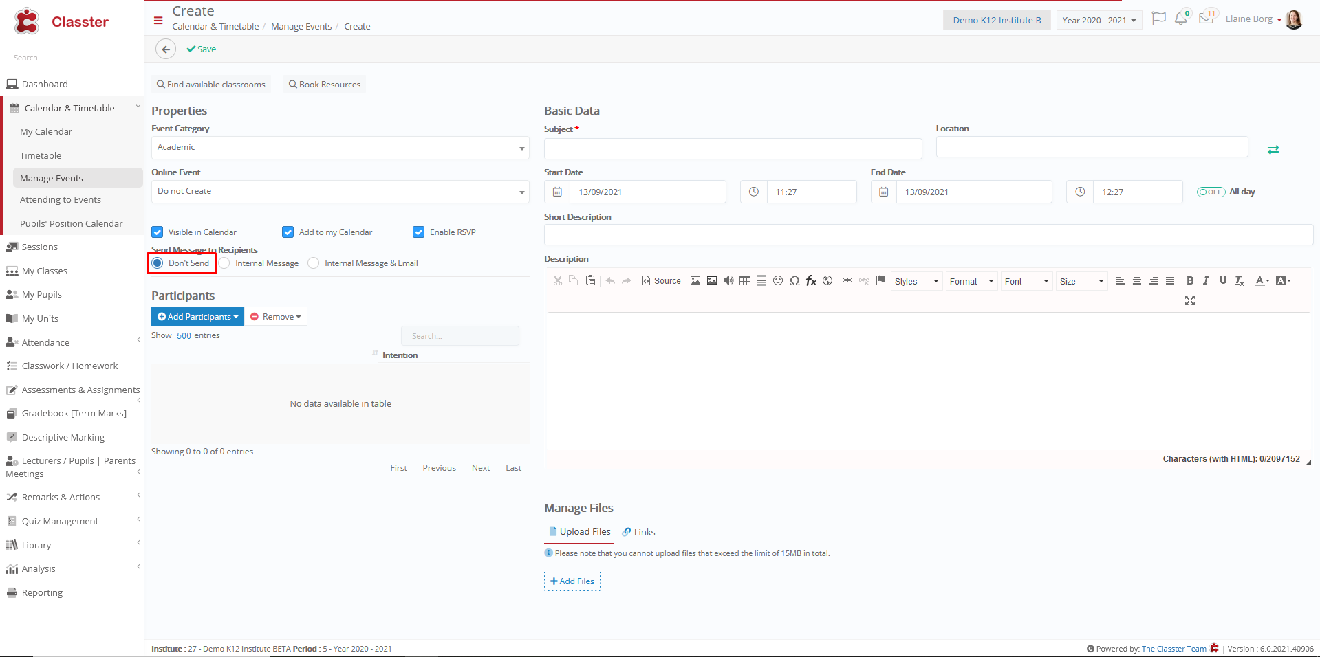The image size is (1320, 657).
Task: Open the Add Participants dropdown
Action: pyautogui.click(x=197, y=316)
